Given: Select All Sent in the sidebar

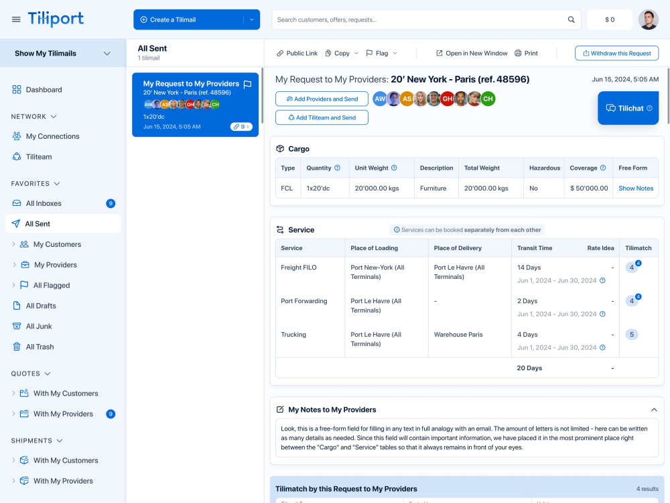Looking at the screenshot, I should [63, 224].
